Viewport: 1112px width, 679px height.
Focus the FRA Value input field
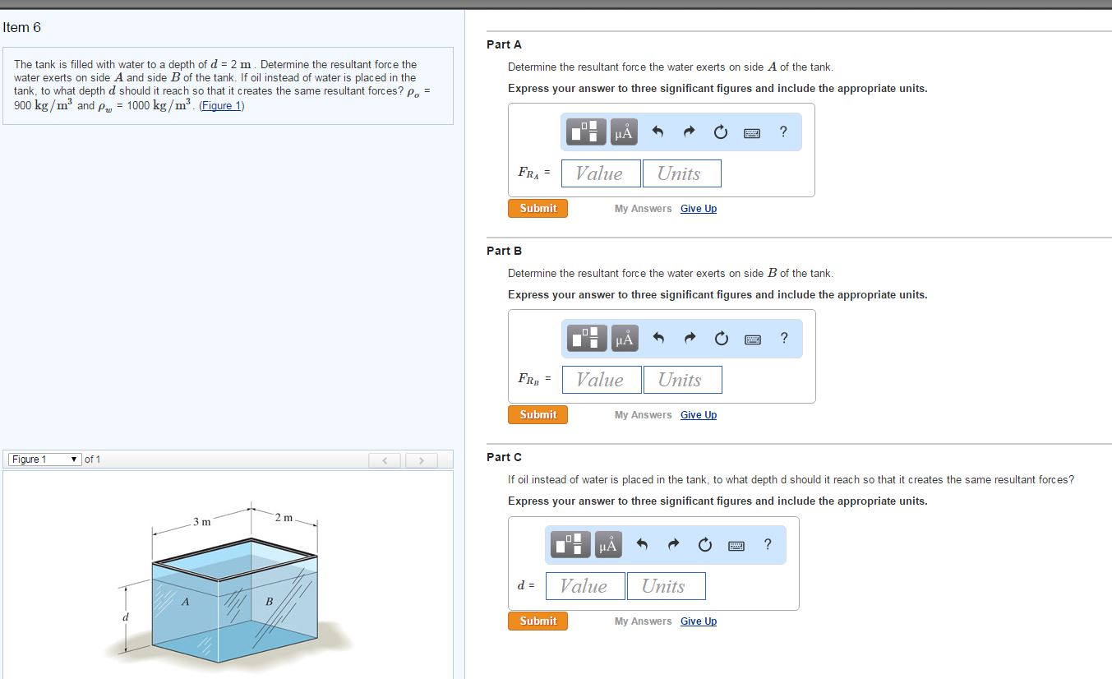pyautogui.click(x=601, y=173)
